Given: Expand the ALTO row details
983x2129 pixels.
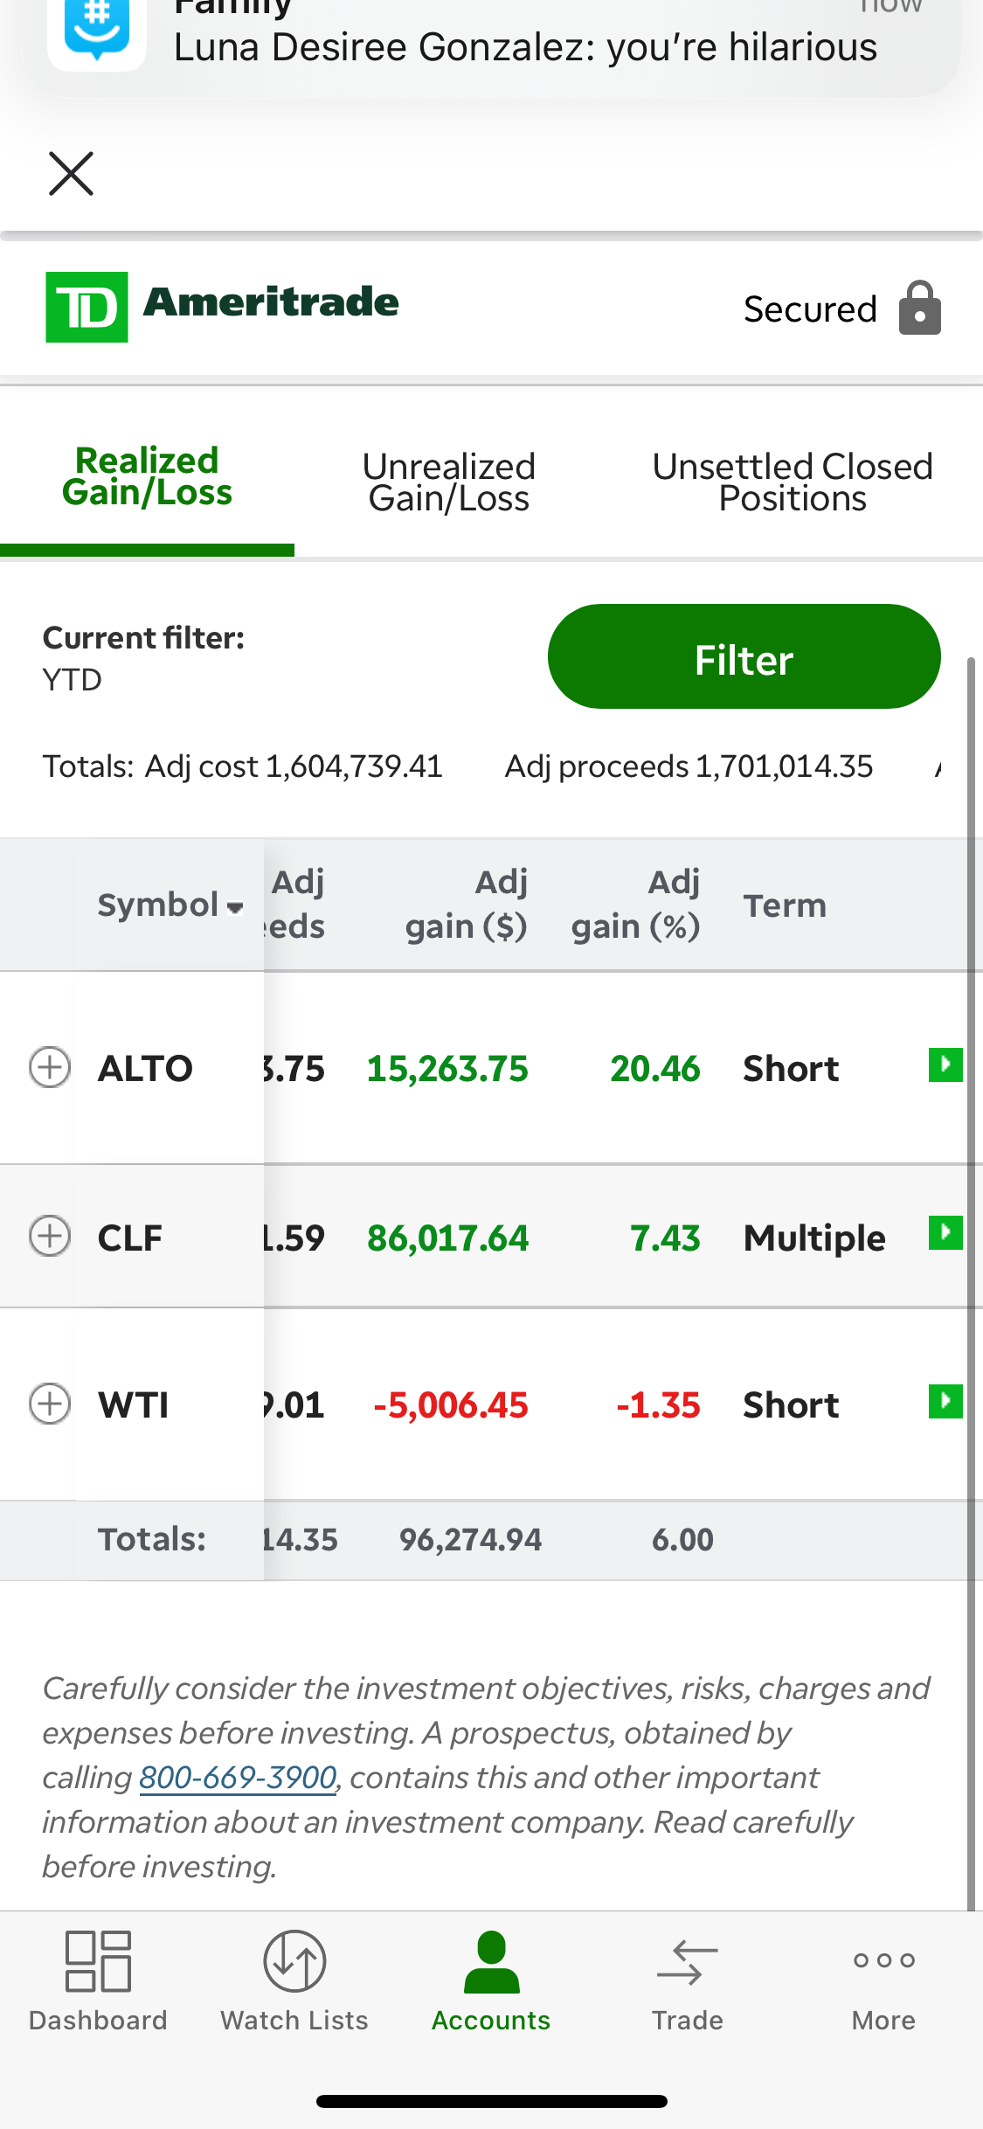Looking at the screenshot, I should pos(50,1067).
